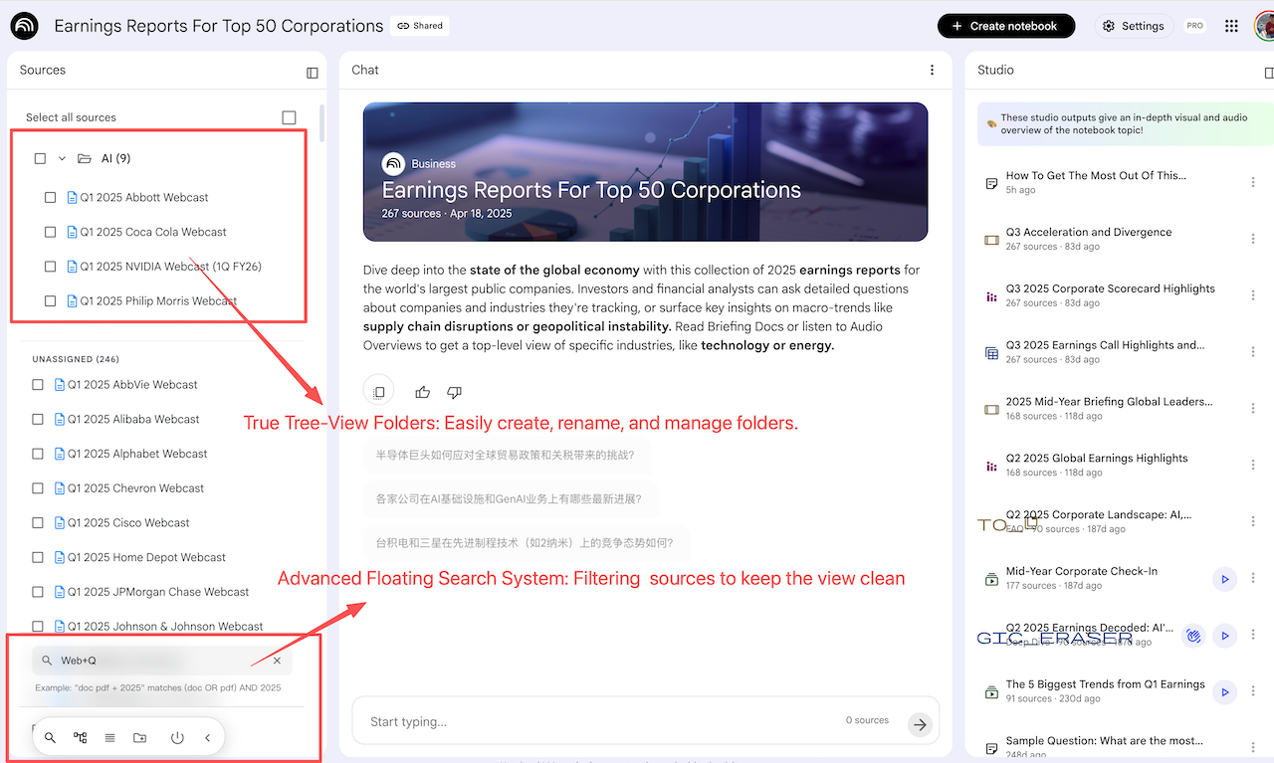Give the summary a thumbs down
The width and height of the screenshot is (1274, 763).
pos(454,392)
